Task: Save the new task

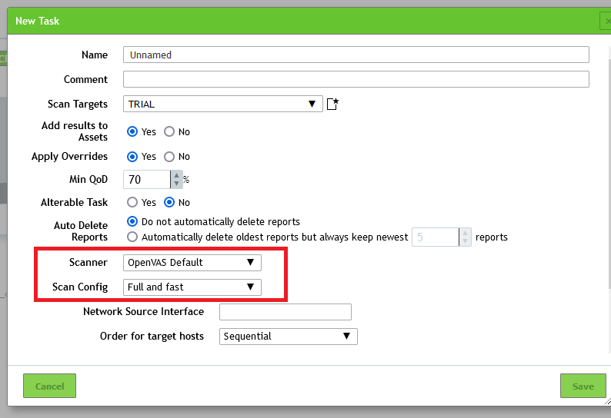Action: pyautogui.click(x=583, y=386)
